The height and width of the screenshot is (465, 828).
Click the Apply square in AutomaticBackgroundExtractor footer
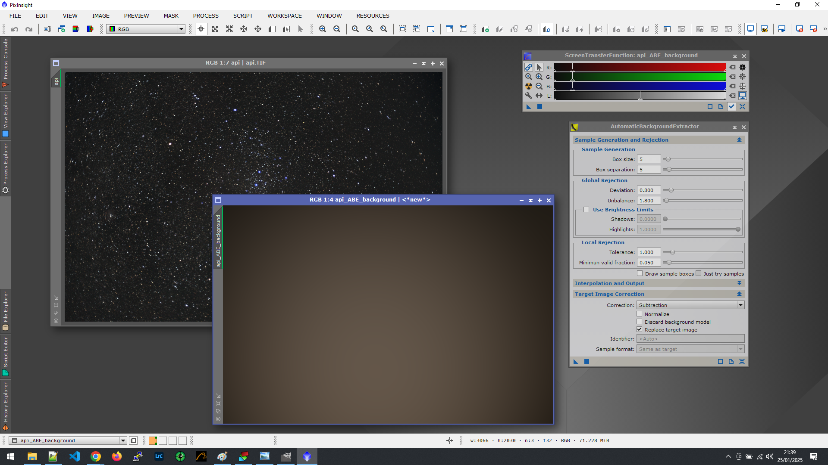click(586, 362)
